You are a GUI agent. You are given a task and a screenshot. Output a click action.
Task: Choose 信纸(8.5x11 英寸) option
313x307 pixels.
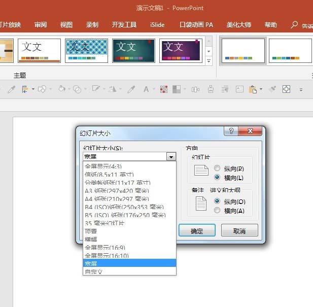click(x=129, y=174)
